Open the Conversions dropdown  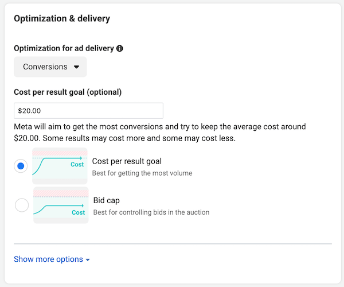pyautogui.click(x=50, y=67)
